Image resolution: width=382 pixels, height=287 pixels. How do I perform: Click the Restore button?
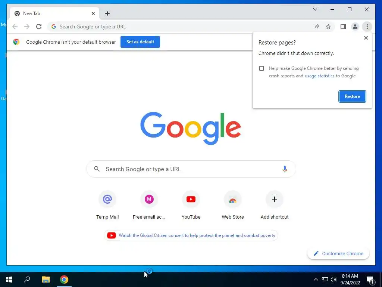[x=352, y=96]
